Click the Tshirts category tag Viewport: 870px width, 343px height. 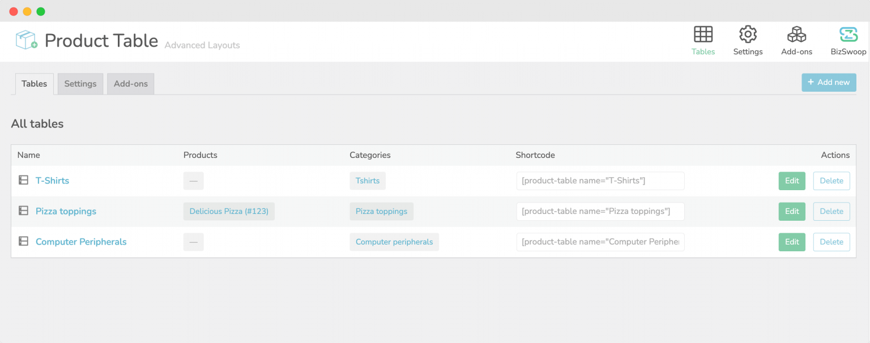coord(367,181)
